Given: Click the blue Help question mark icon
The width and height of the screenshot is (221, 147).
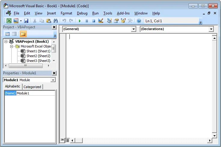Looking at the screenshot, I should 139,21.
